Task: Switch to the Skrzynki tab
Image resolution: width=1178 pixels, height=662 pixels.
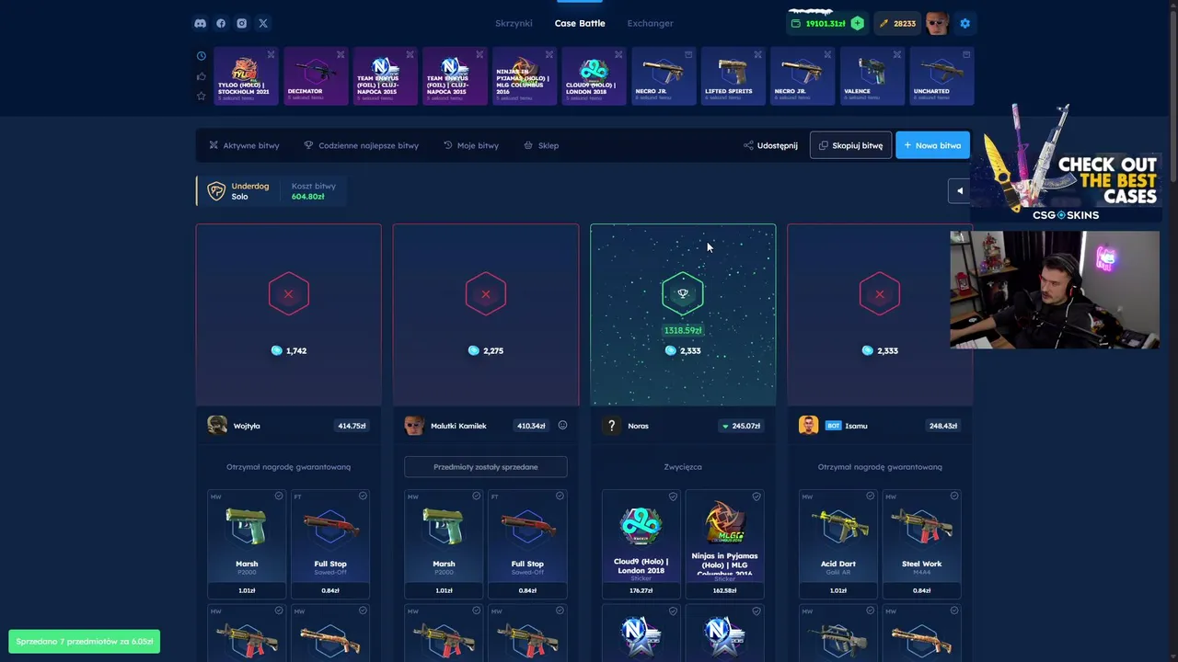Action: 514,23
